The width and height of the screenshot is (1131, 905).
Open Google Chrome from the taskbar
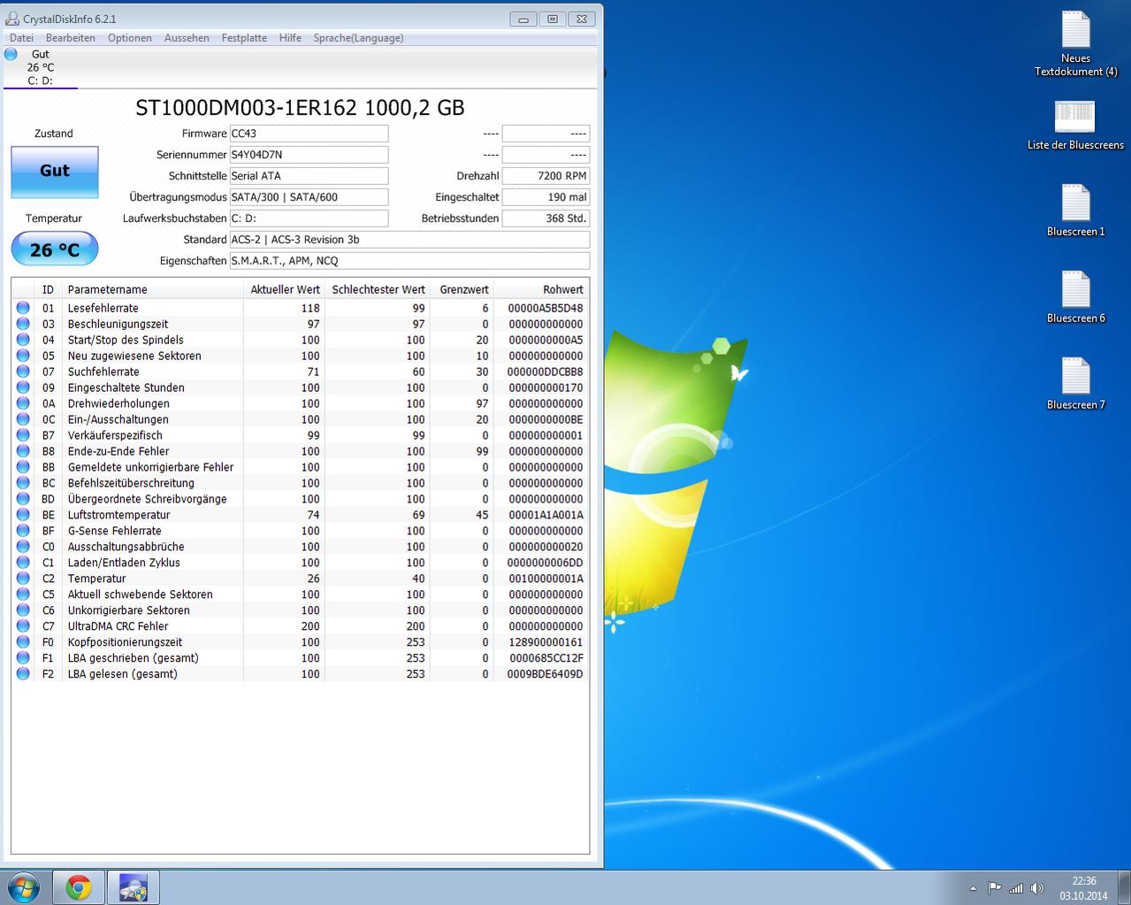[x=78, y=887]
